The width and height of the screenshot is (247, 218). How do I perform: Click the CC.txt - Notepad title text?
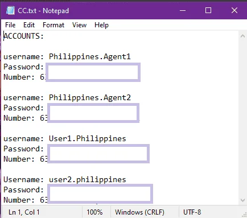(43, 11)
